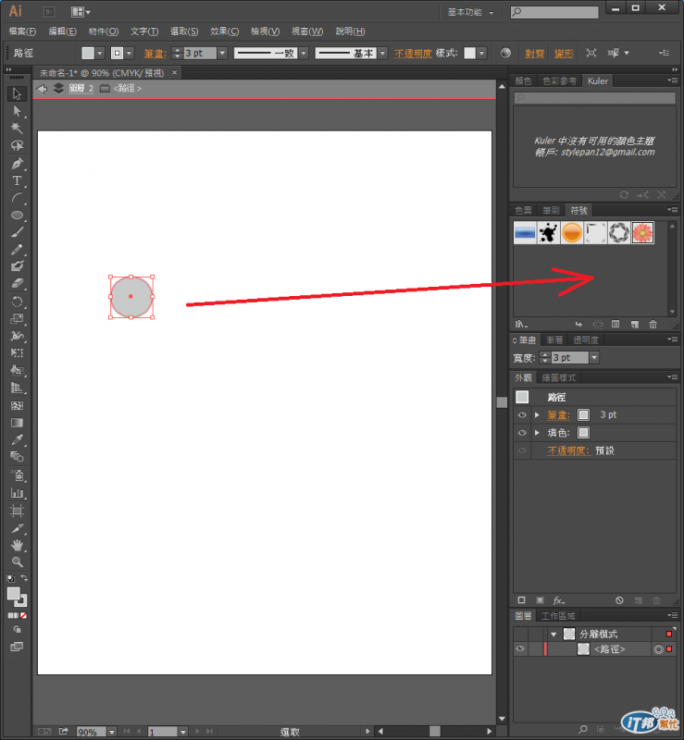Open the brush definition (基本) dropdown
This screenshot has height=740, width=684.
point(383,54)
